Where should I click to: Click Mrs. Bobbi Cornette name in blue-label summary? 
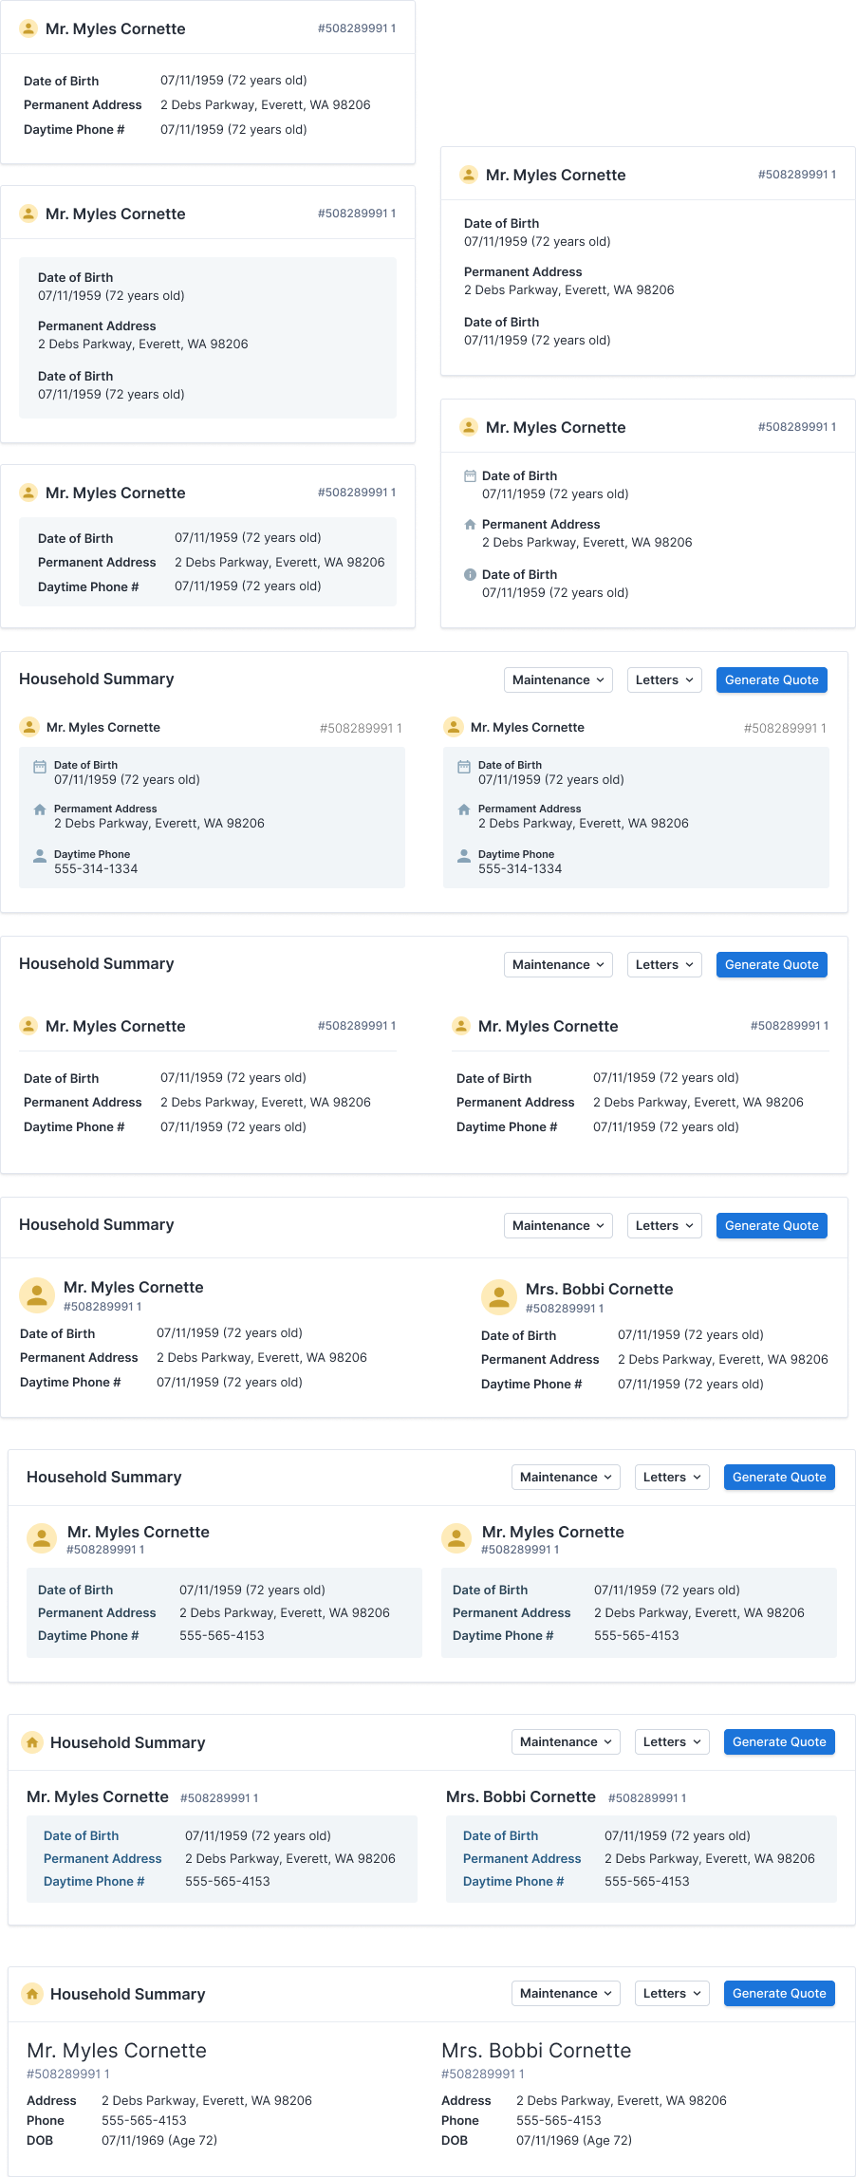click(x=521, y=1796)
